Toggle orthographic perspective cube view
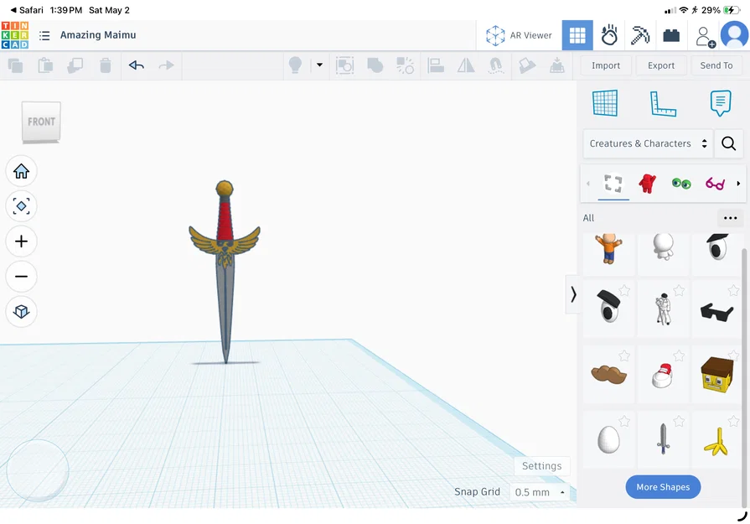750x524 pixels. [x=21, y=312]
